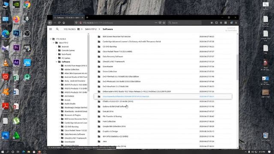Open the Cisco Packet Tracer 7.0 folder in list

click(163, 51)
